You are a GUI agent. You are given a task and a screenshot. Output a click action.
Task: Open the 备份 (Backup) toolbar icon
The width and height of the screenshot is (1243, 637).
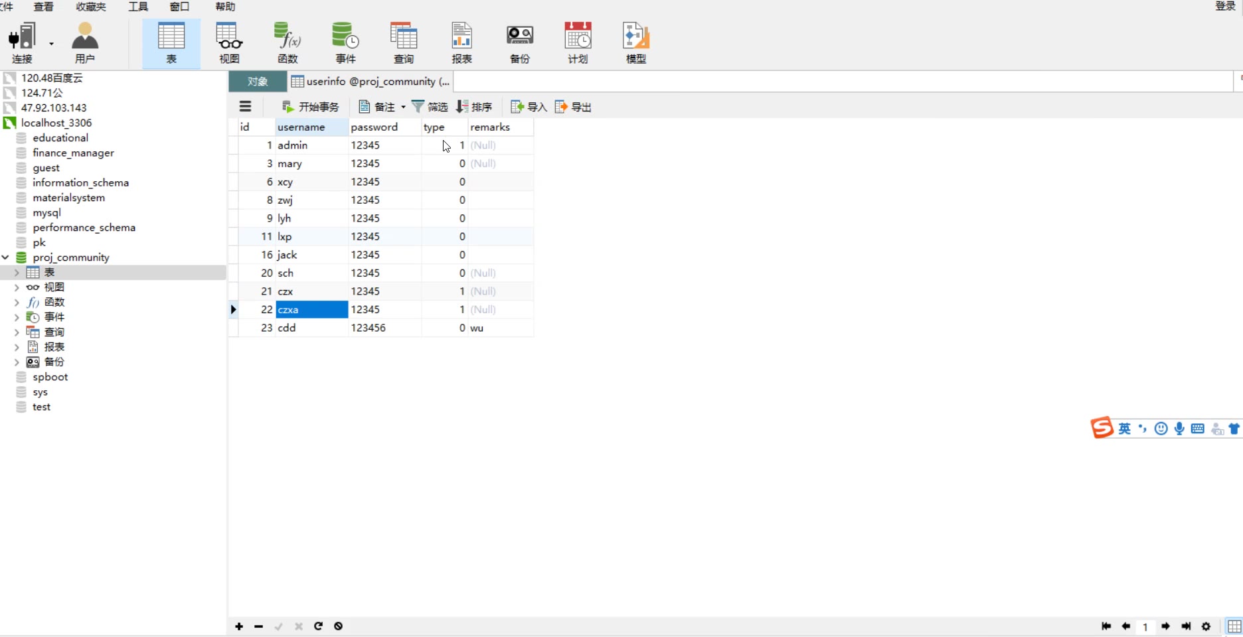click(520, 43)
